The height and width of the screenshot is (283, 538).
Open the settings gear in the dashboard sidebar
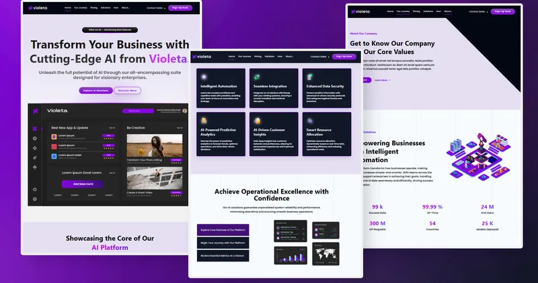pyautogui.click(x=34, y=190)
